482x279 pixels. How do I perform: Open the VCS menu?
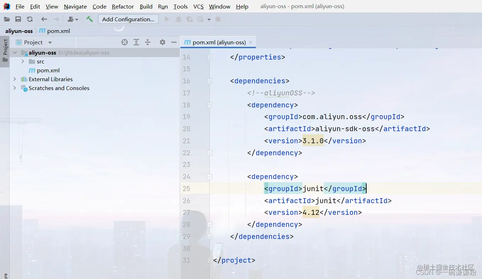click(x=198, y=7)
